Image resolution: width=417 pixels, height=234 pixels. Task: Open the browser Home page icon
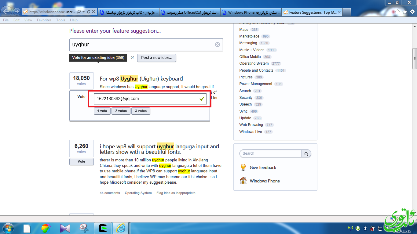[397, 12]
